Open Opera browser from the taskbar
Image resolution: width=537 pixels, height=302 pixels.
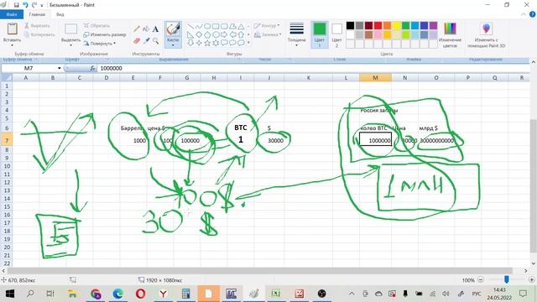[x=140, y=294]
